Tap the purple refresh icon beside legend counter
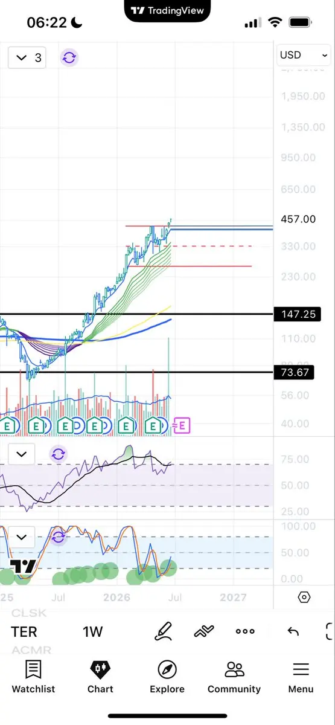 [x=69, y=58]
